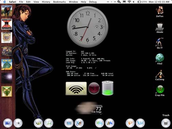Open the Window menu

[73, 2]
